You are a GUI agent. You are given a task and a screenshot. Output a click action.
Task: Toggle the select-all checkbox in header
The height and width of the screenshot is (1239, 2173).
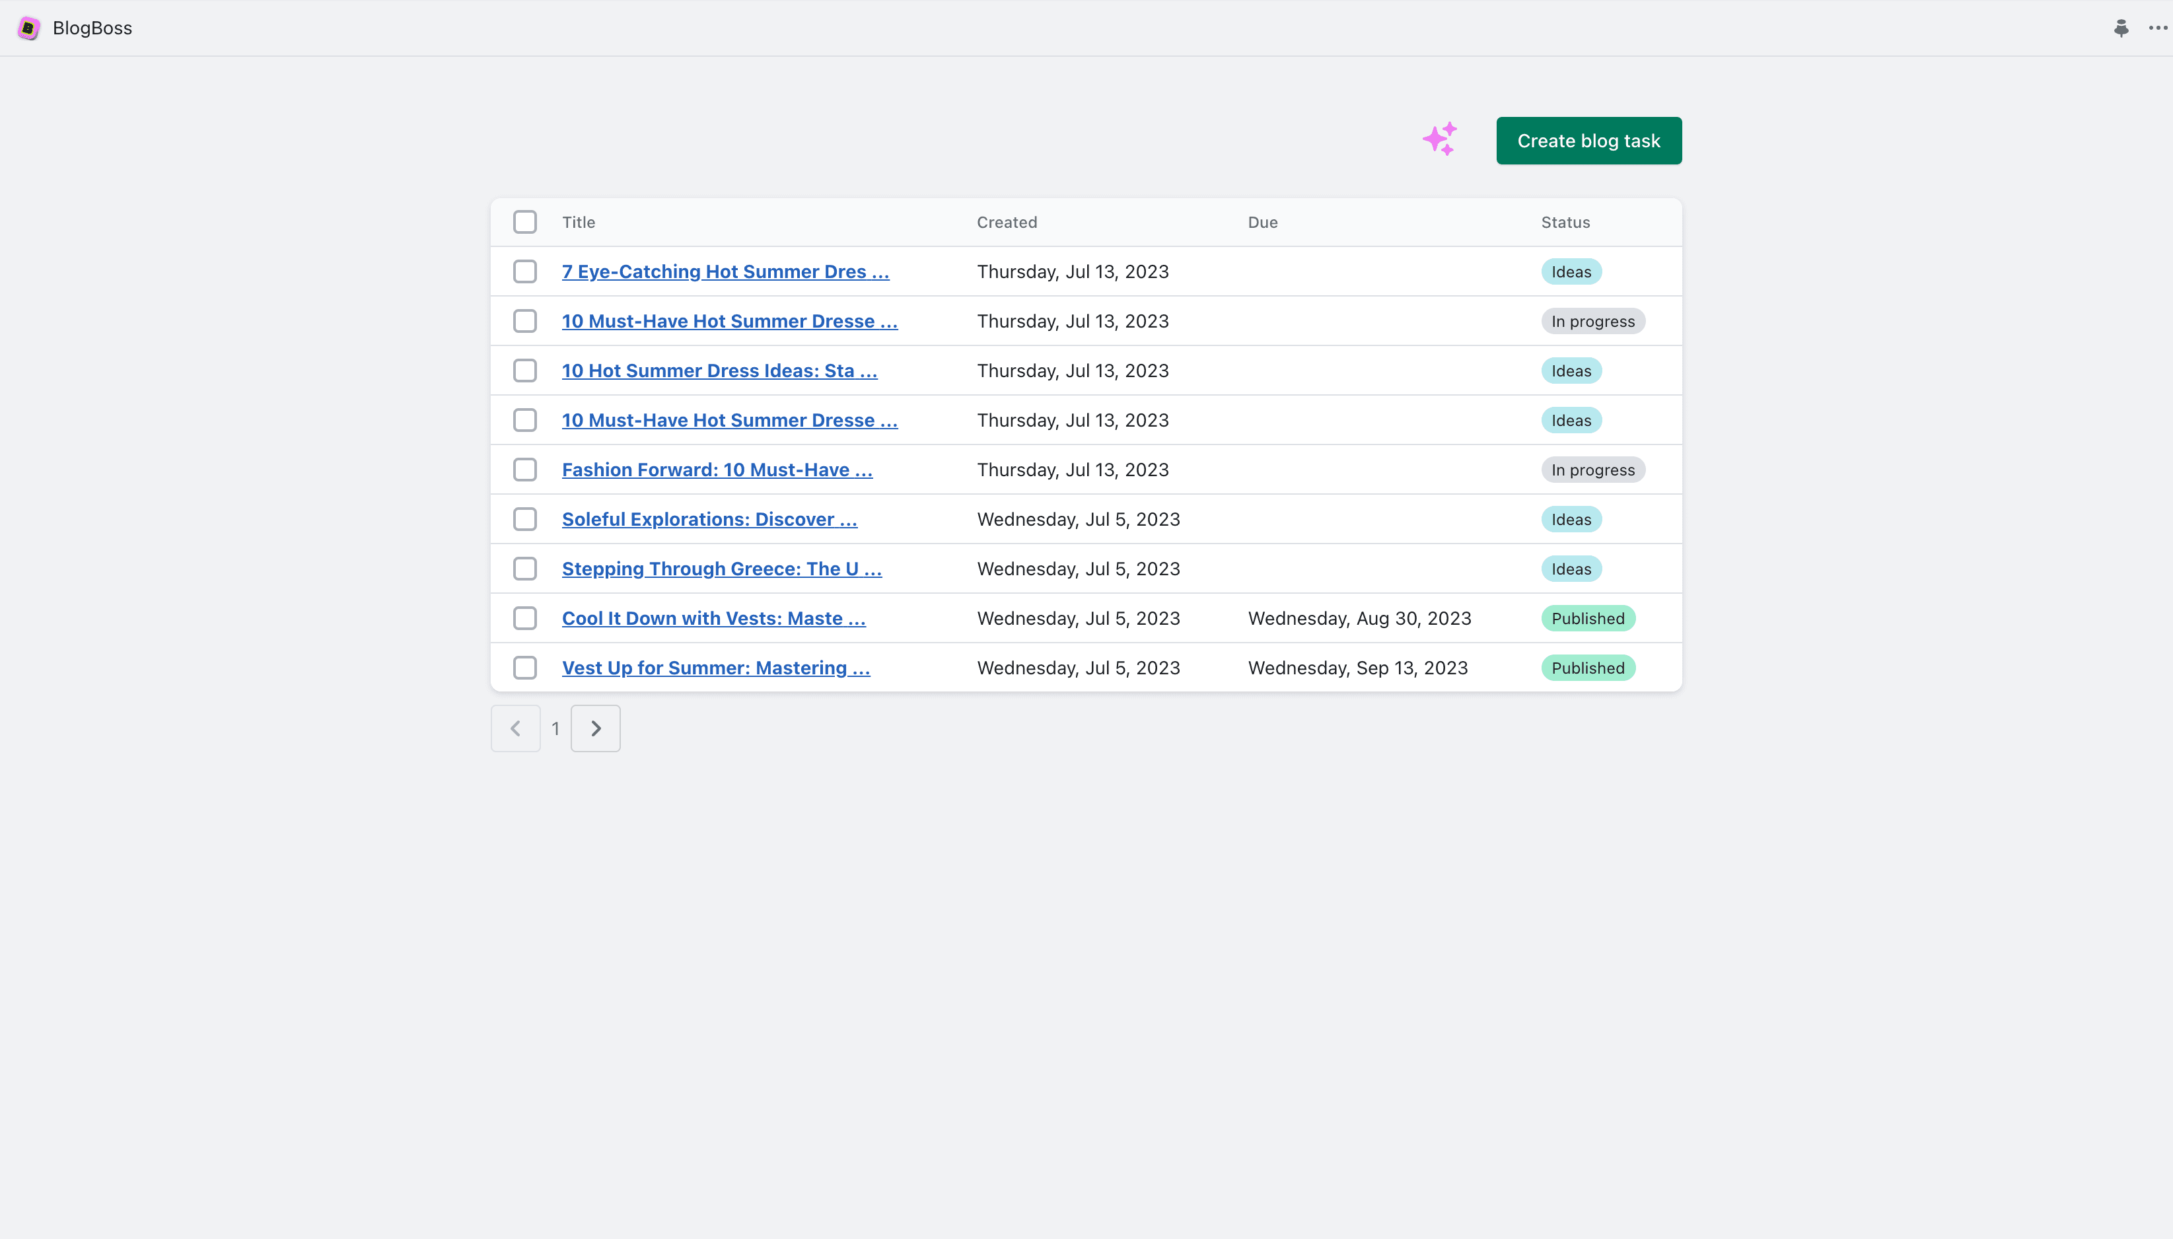[x=525, y=222]
